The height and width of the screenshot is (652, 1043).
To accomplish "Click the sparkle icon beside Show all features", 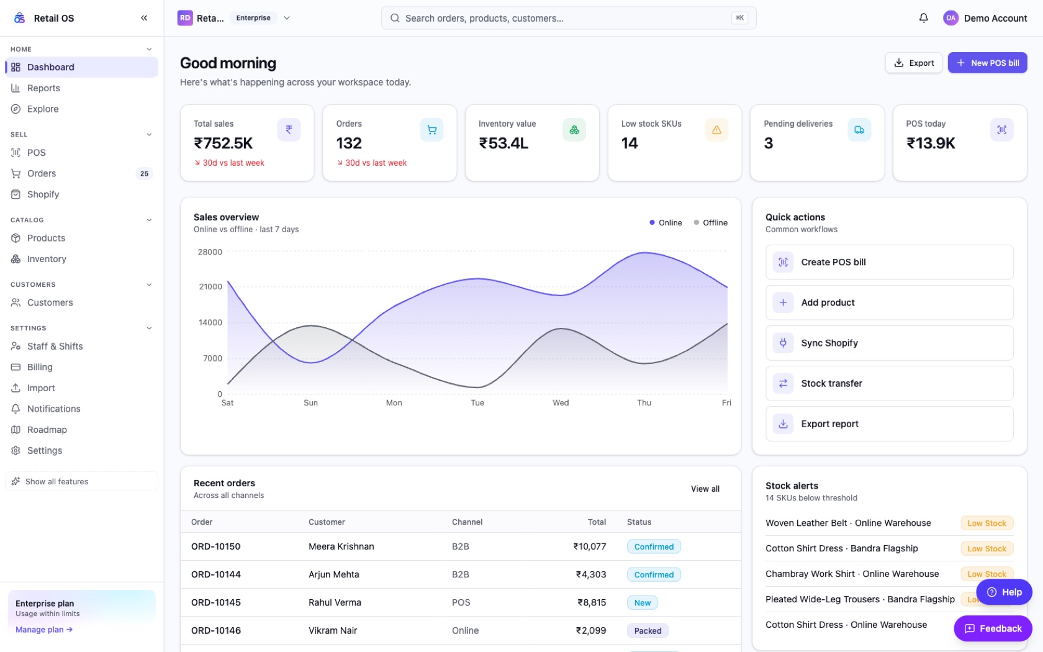I will pos(16,481).
